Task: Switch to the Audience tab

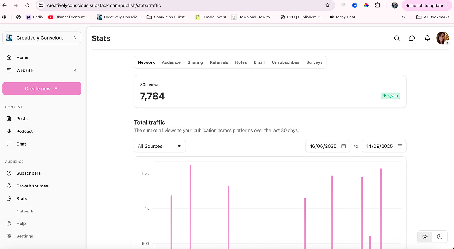Action: tap(171, 62)
